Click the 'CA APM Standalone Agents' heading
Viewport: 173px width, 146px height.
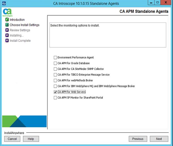144,11
